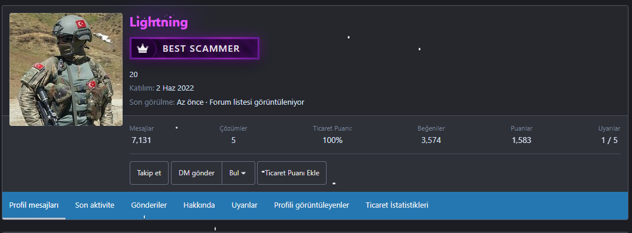
Task: Open the Son aktivite tab
Action: pyautogui.click(x=95, y=205)
